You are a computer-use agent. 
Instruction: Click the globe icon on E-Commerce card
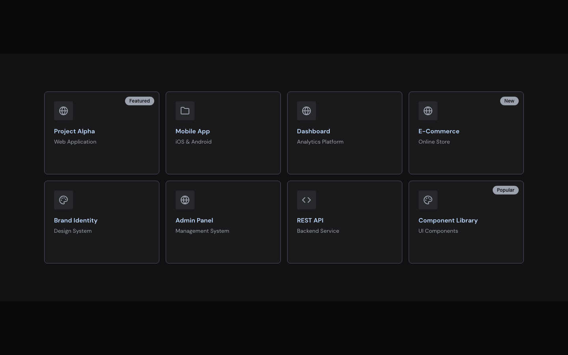click(428, 111)
